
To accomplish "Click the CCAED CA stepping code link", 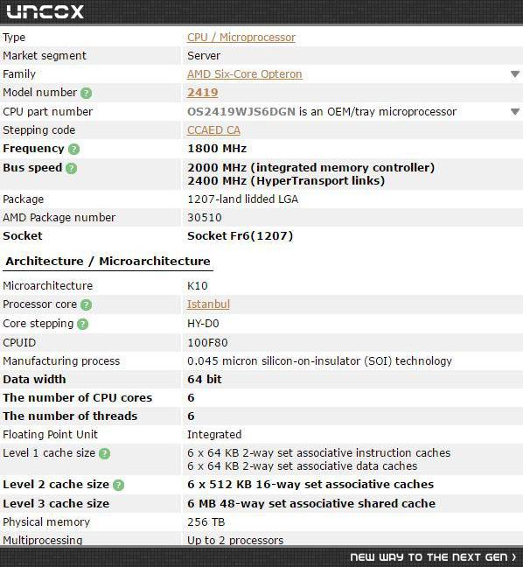I will point(213,130).
